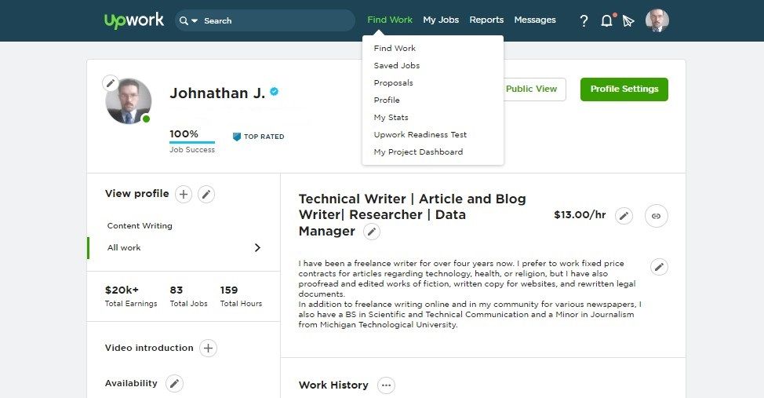Open the notifications bell icon

[606, 20]
